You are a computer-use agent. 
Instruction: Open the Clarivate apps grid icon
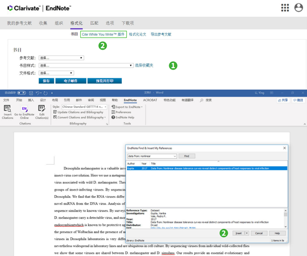pos(285,8)
